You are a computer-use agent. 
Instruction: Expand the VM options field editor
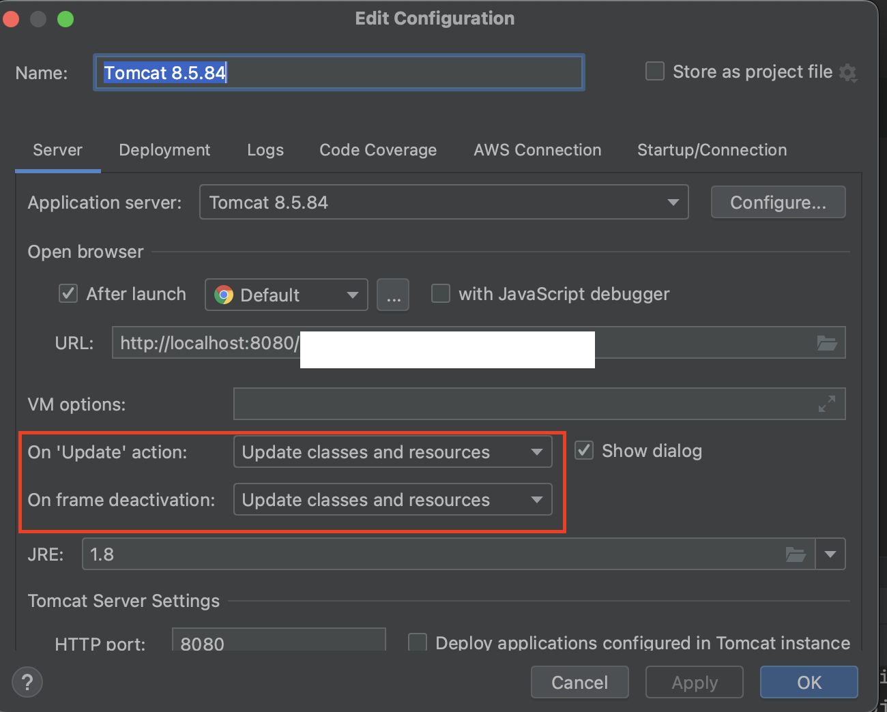click(x=827, y=404)
